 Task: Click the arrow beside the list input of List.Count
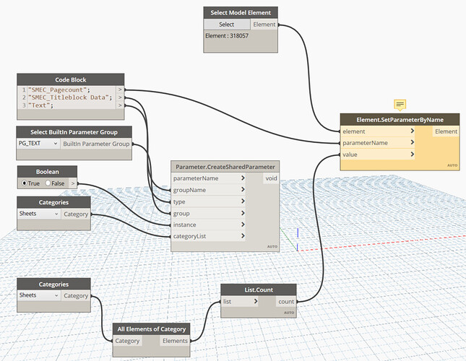point(256,301)
